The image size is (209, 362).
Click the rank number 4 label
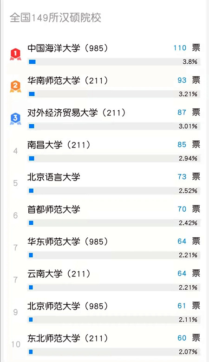click(x=15, y=151)
